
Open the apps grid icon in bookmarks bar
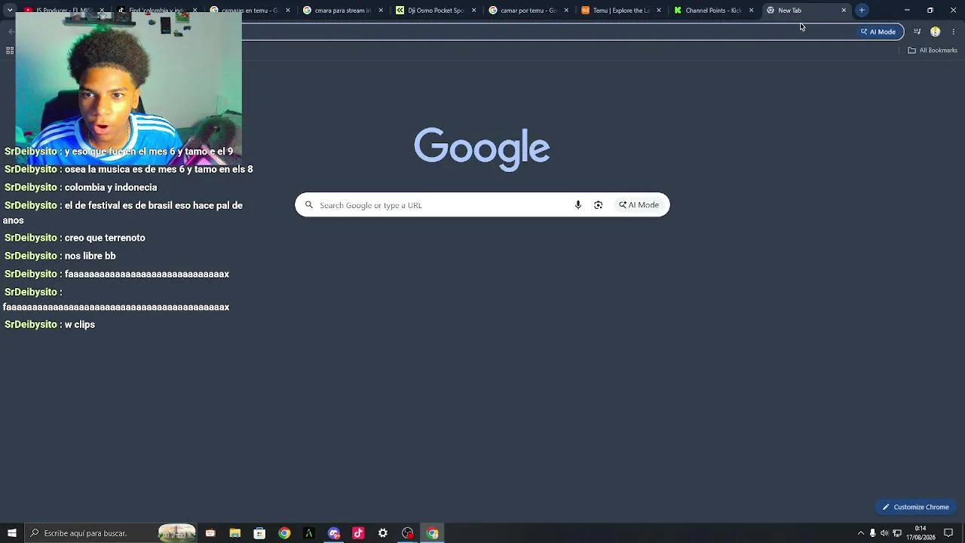pyautogui.click(x=10, y=51)
